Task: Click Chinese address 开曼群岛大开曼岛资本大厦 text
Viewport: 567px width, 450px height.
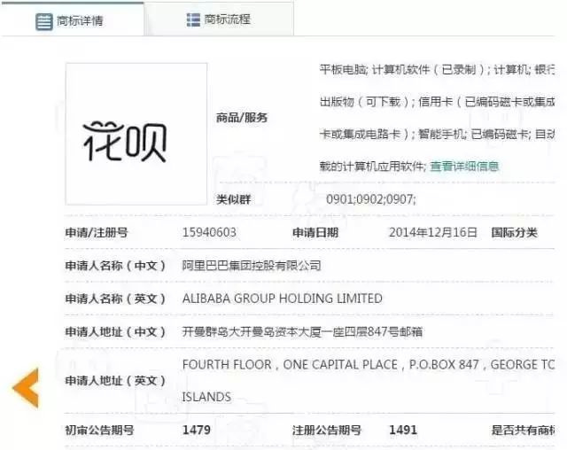Action: [302, 332]
